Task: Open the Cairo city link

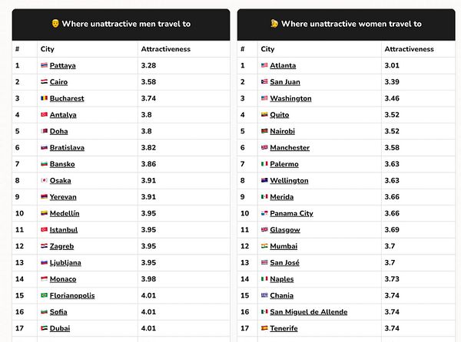Action: pyautogui.click(x=58, y=82)
